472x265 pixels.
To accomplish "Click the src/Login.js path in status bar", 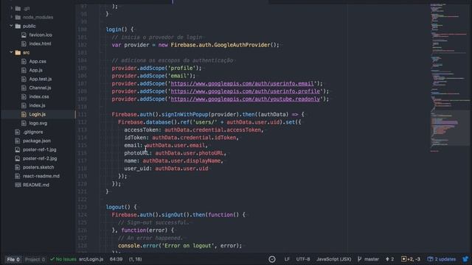I will click(x=91, y=259).
